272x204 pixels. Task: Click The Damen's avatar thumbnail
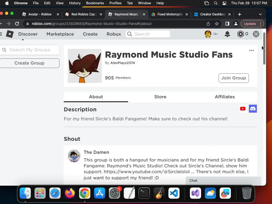(74, 156)
